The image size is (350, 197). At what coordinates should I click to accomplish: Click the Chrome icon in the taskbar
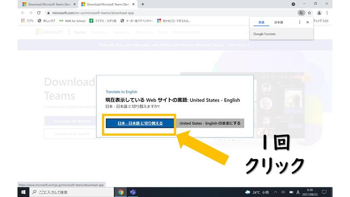pyautogui.click(x=121, y=192)
